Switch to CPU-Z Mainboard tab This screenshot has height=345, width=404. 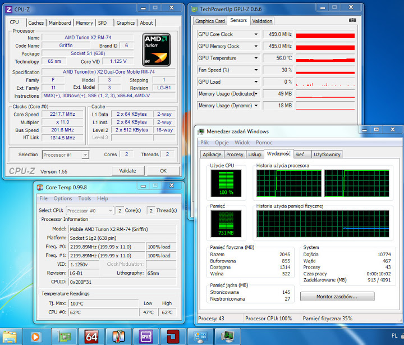[x=60, y=23]
